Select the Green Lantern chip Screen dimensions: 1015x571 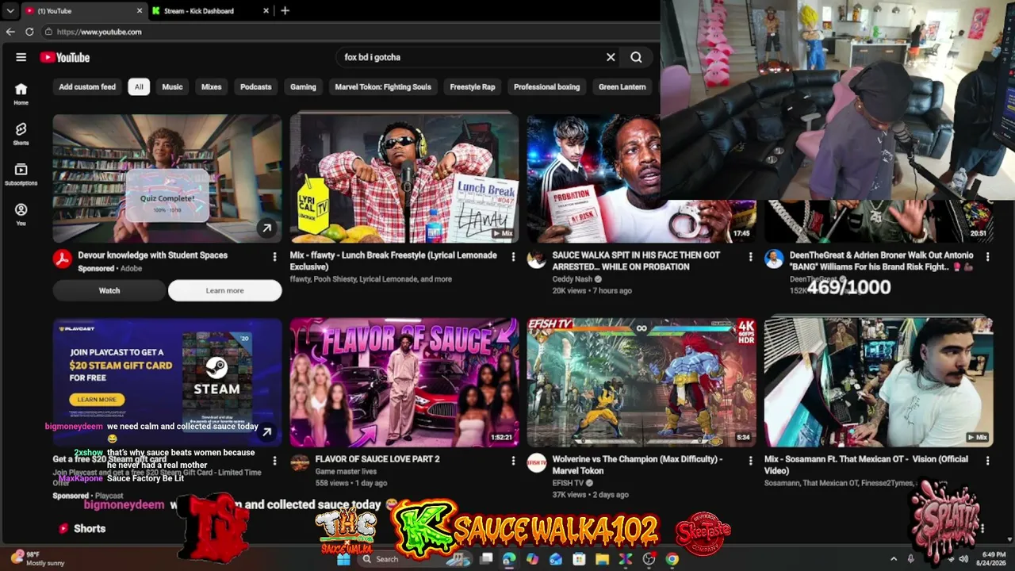tap(622, 87)
